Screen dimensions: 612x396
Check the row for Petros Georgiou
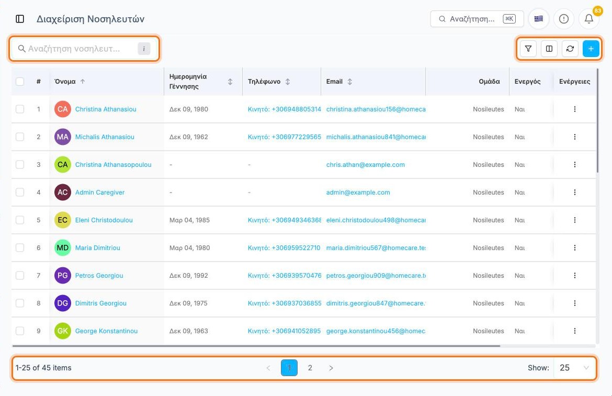point(20,276)
